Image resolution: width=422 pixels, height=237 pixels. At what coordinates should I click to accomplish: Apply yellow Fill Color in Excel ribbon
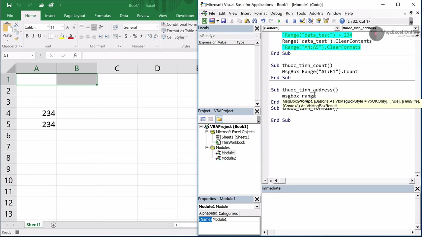click(62, 37)
